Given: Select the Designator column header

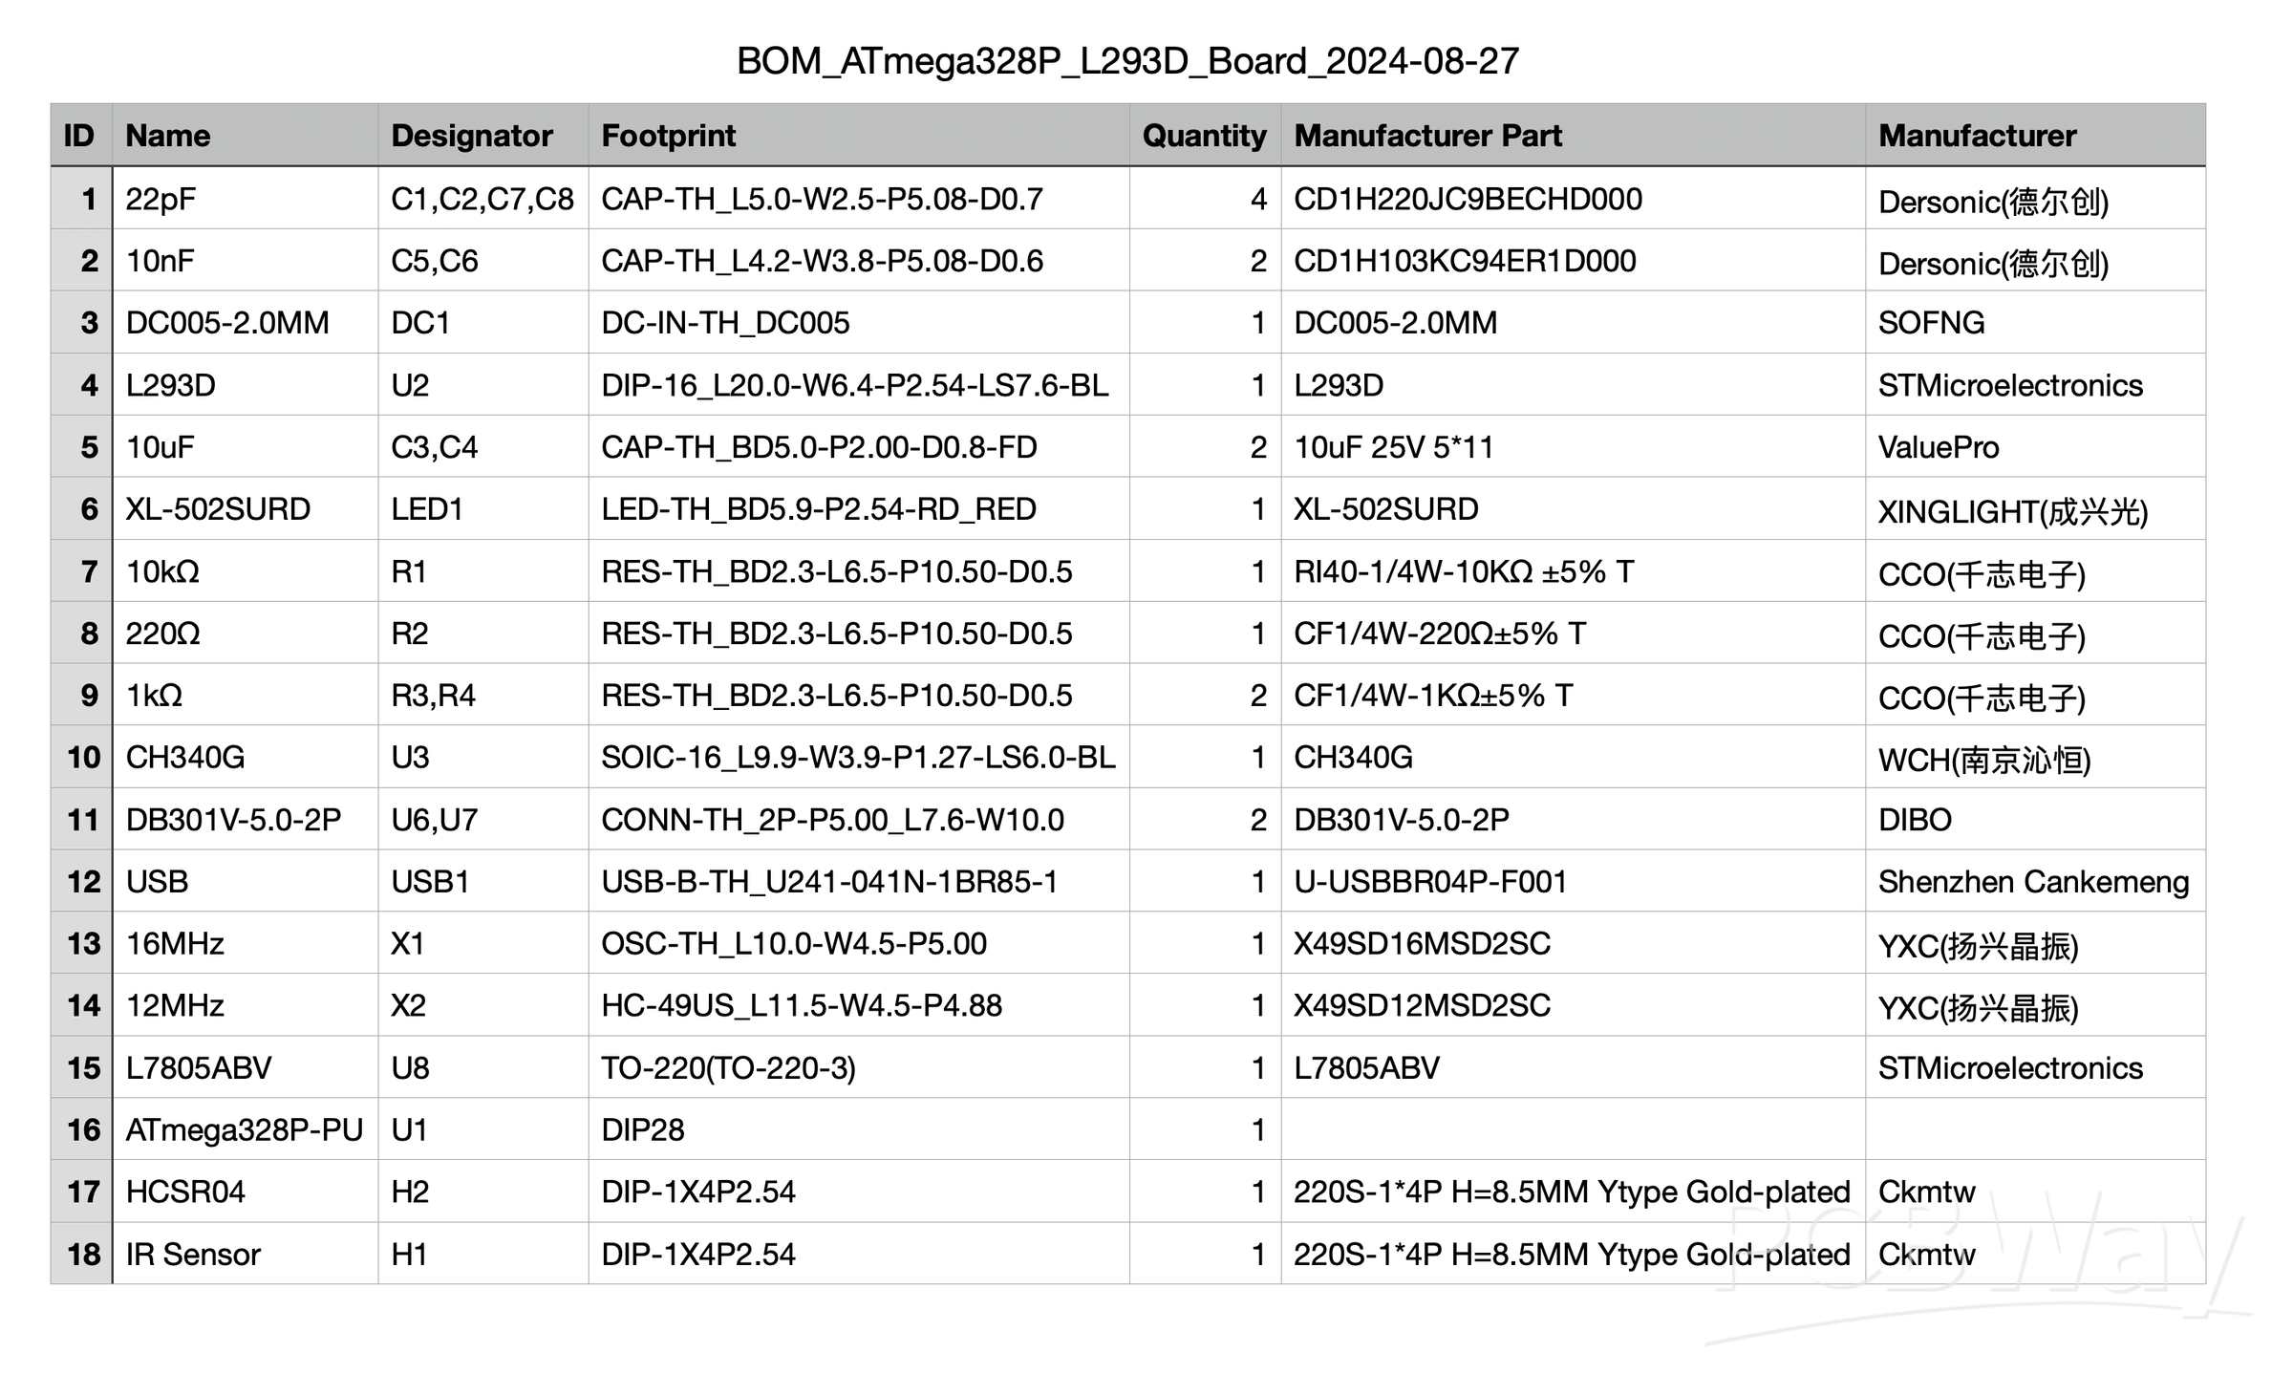Looking at the screenshot, I should point(472,136).
